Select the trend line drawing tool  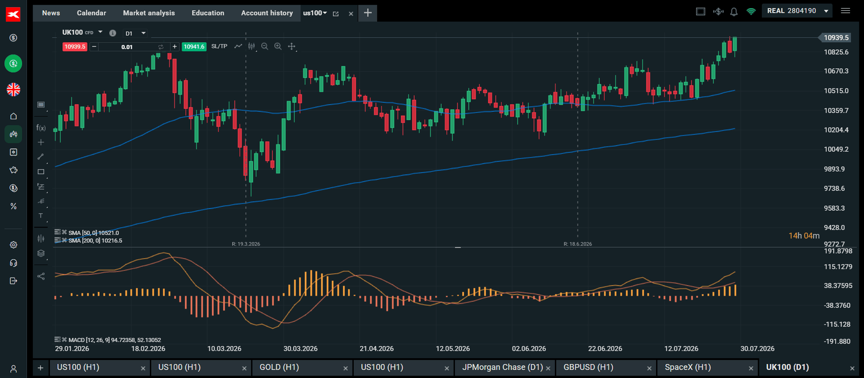coord(40,157)
